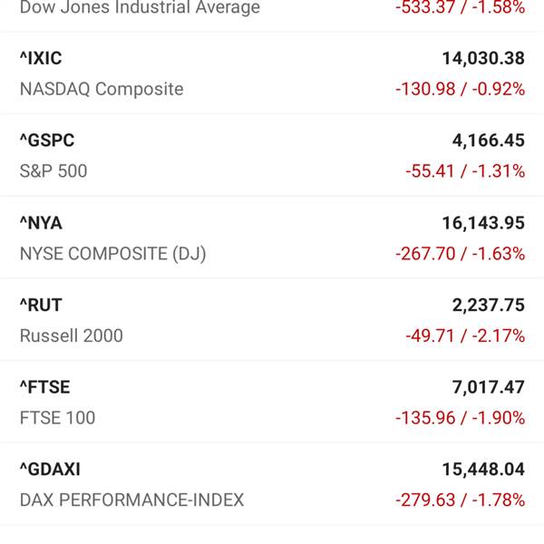
Task: Open the ^GSPC ticker symbol
Action: [x=47, y=141]
